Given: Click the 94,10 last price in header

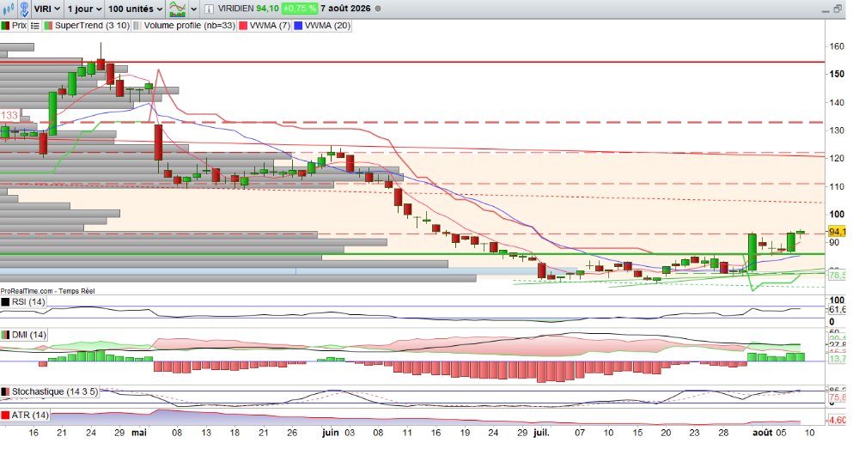Looking at the screenshot, I should click(267, 9).
